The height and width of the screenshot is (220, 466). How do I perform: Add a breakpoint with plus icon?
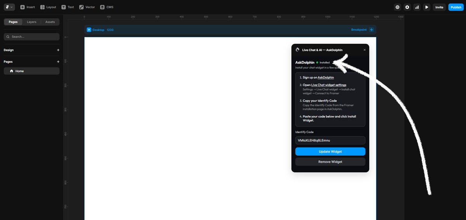[x=371, y=29]
